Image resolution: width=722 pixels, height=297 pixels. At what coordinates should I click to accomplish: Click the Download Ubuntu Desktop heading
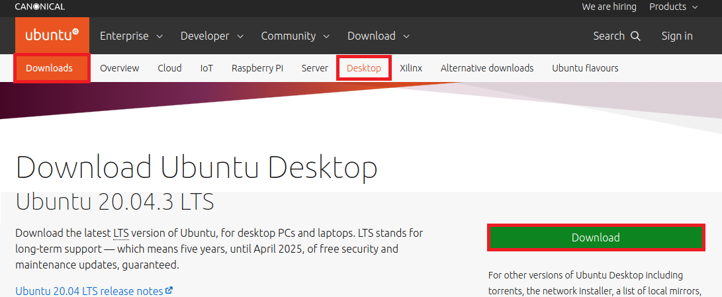(x=197, y=167)
